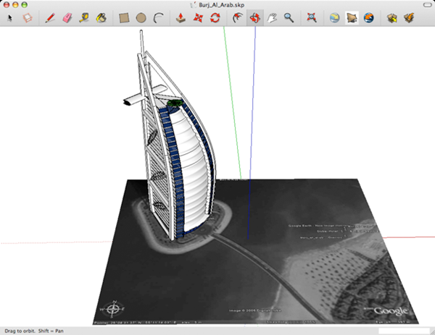Get current view from Google Earth
Viewport: 435px width, 335px height.
click(x=336, y=17)
